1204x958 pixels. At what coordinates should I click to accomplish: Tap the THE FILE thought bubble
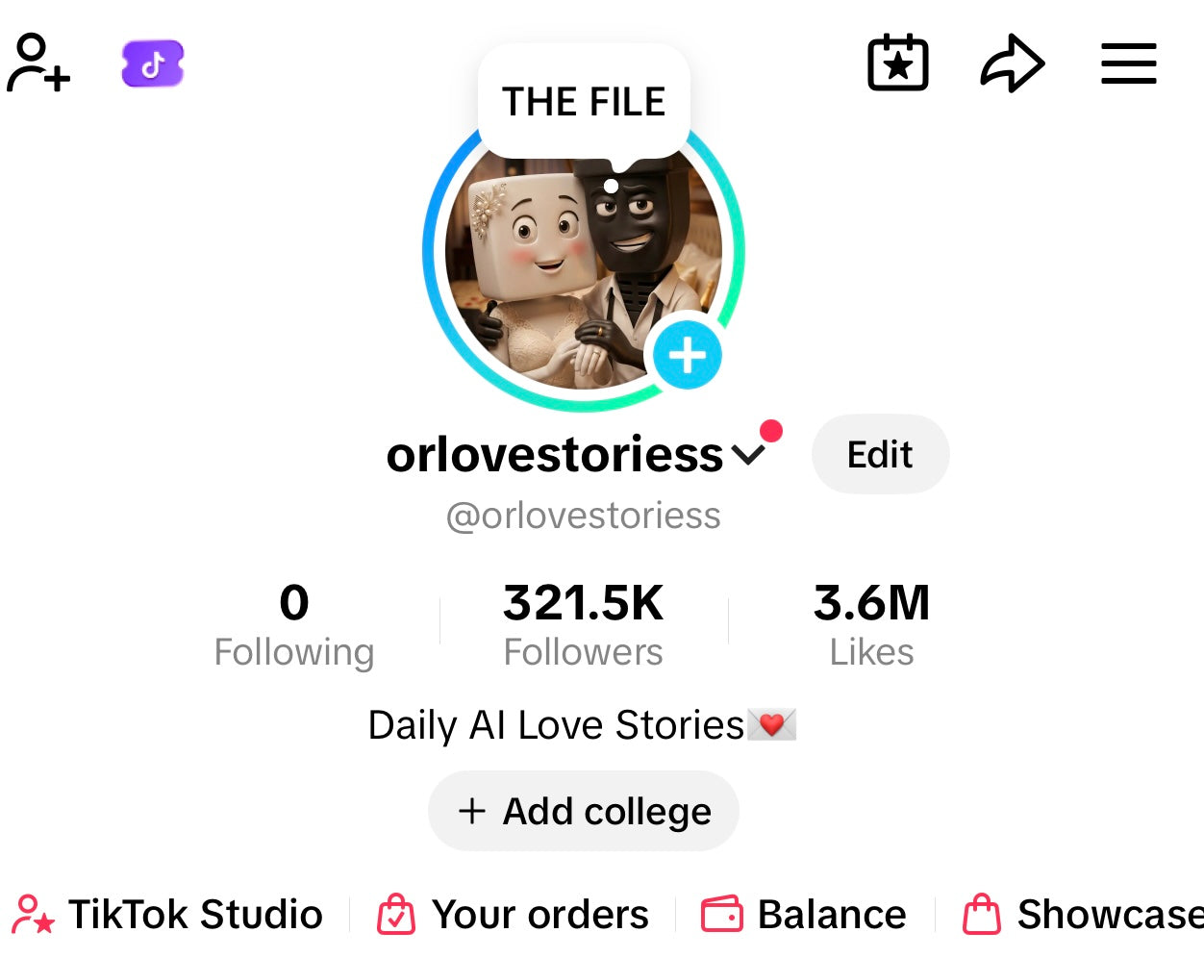coord(584,102)
